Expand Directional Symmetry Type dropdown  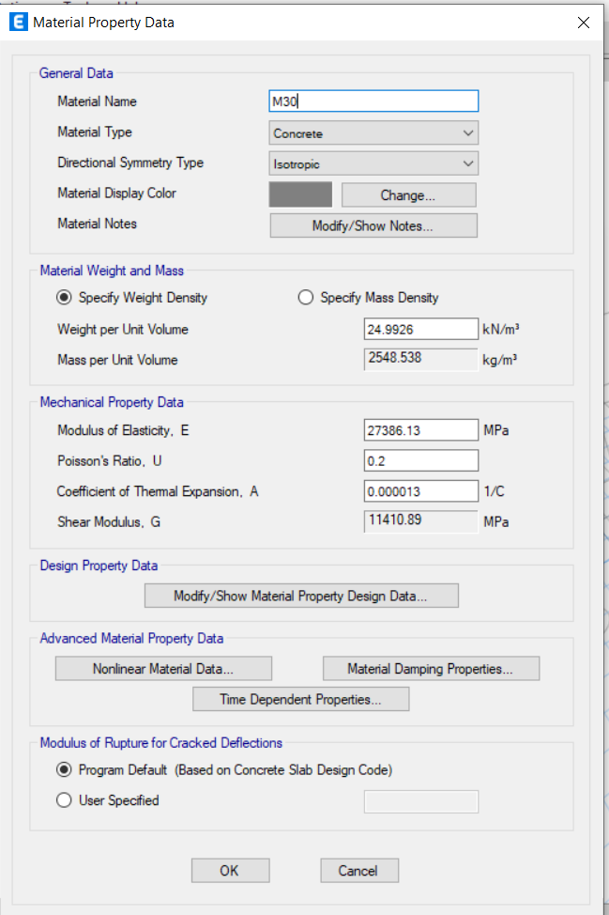tap(373, 163)
